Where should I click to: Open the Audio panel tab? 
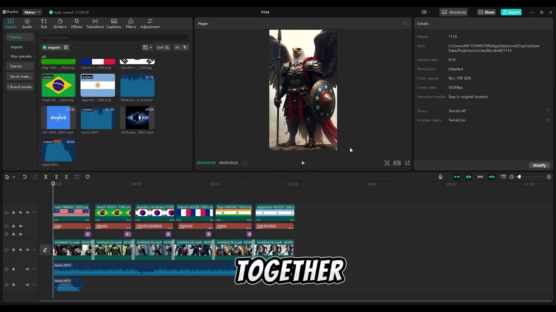click(27, 23)
